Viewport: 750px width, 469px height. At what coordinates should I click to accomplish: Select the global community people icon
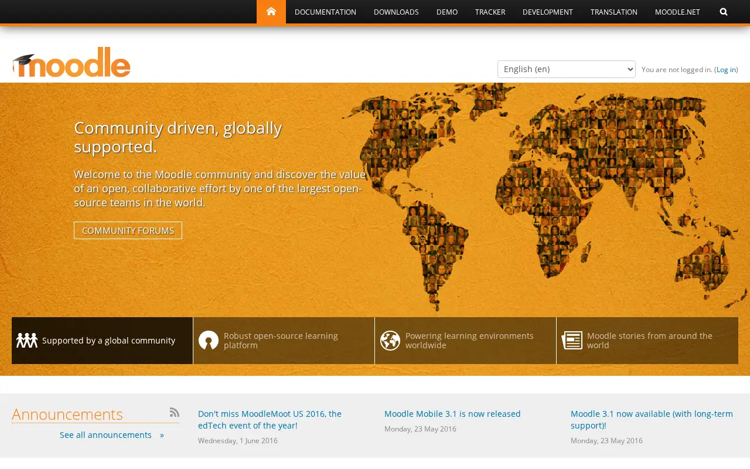[27, 340]
